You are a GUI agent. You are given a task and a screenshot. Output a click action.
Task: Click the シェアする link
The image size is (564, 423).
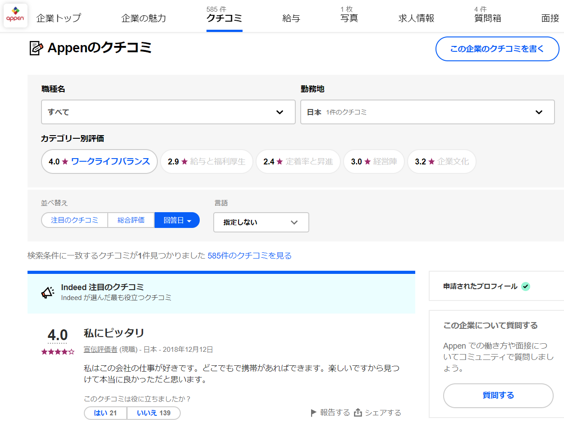click(383, 413)
